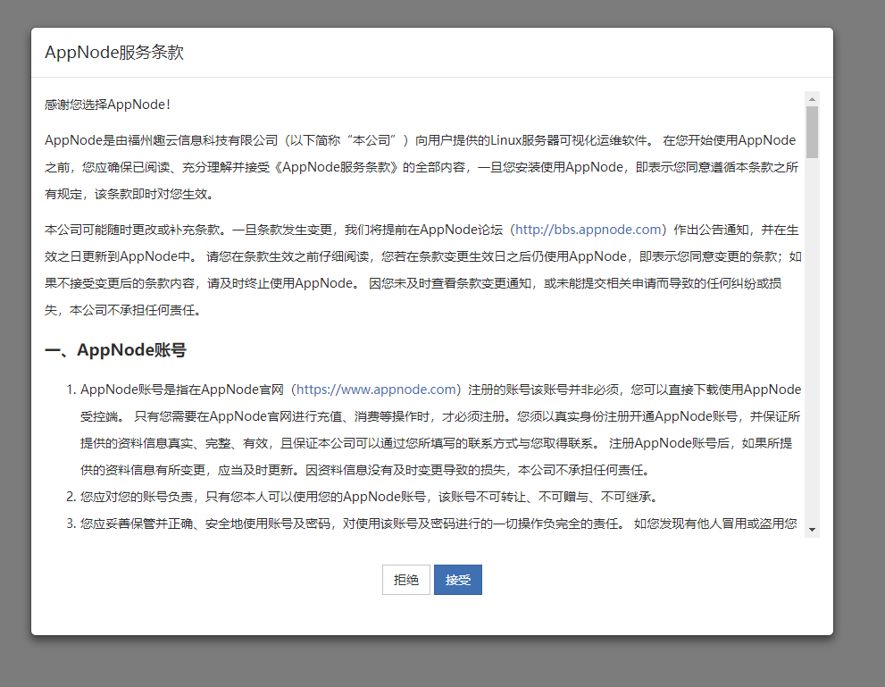Image resolution: width=885 pixels, height=687 pixels.
Task: Click the scrollbar thumb in terms panel
Action: coord(812,131)
